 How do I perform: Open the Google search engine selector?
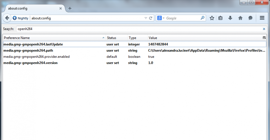point(161,18)
